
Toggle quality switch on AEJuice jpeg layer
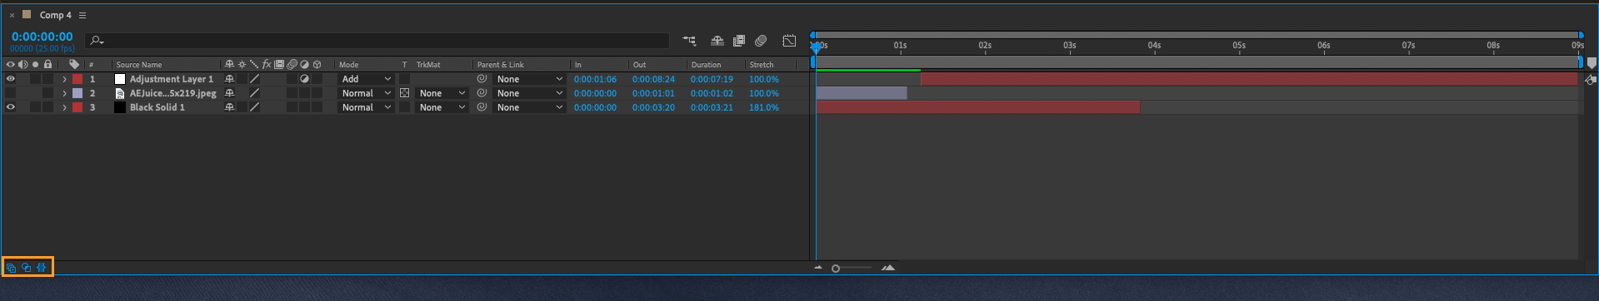click(x=254, y=93)
